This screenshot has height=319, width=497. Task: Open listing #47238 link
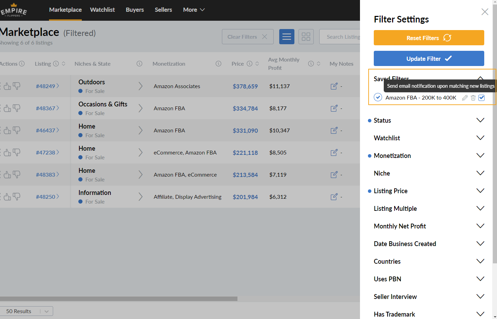click(48, 152)
